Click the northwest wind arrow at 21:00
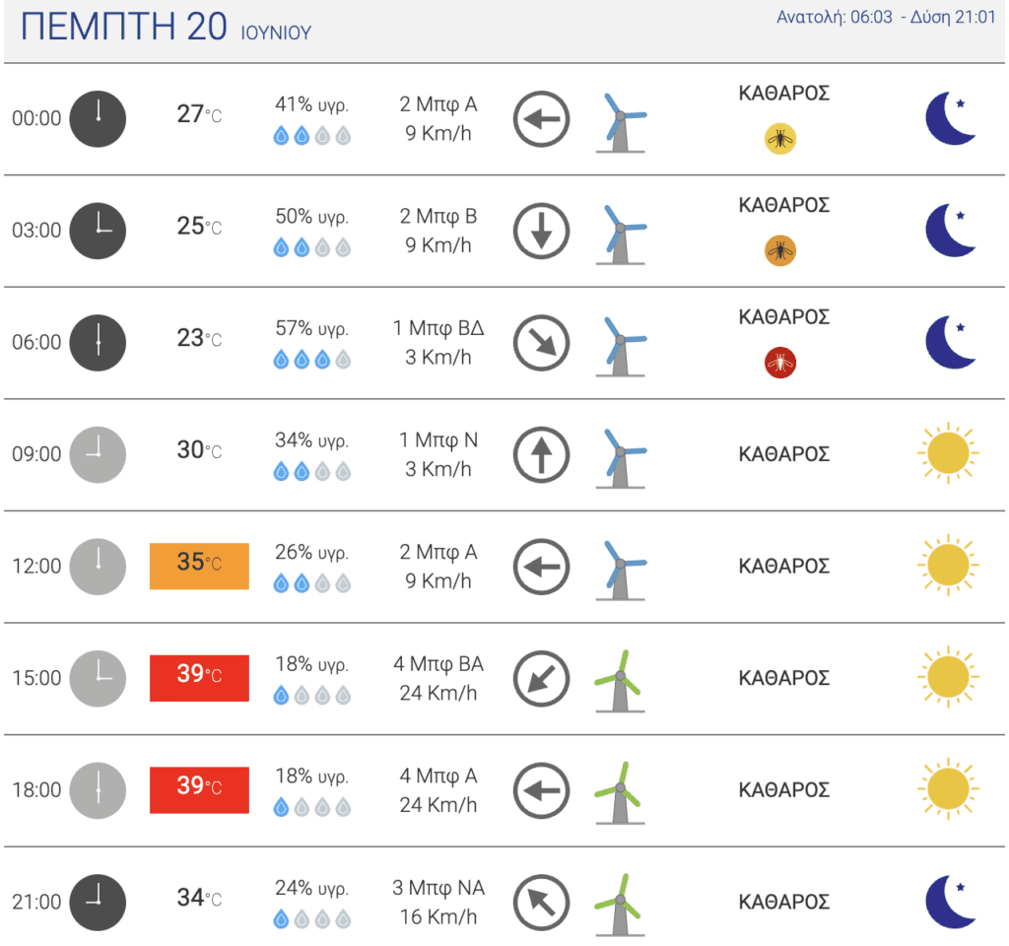The image size is (1009, 946). pyautogui.click(x=541, y=903)
